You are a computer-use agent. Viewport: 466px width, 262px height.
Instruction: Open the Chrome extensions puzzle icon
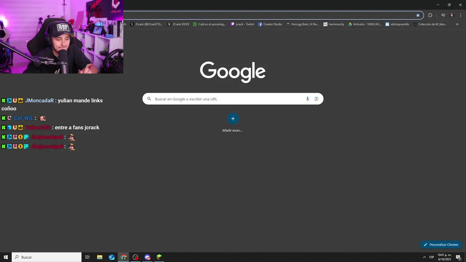pos(430,15)
